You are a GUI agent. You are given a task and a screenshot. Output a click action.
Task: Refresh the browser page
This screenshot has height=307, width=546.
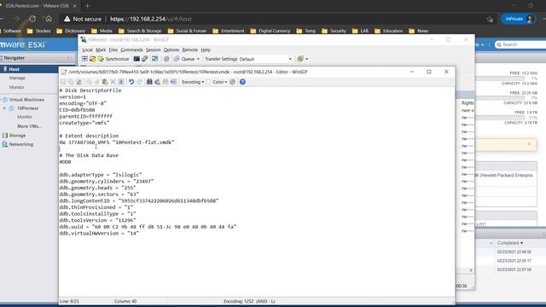32,19
